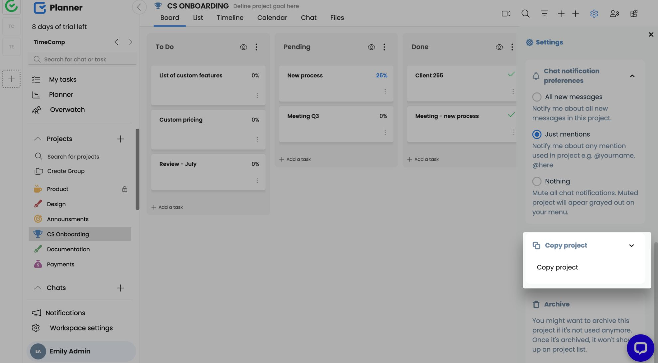Image resolution: width=658 pixels, height=363 pixels.
Task: Click the Copy project button
Action: coord(557,267)
